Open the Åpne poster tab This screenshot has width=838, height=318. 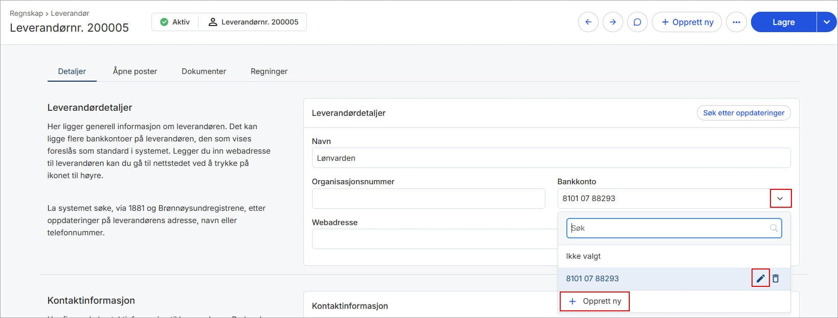point(135,71)
